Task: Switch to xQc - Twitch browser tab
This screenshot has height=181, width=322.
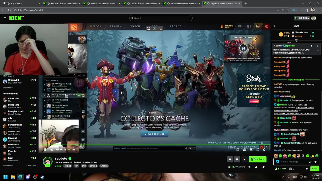Action: point(21,4)
